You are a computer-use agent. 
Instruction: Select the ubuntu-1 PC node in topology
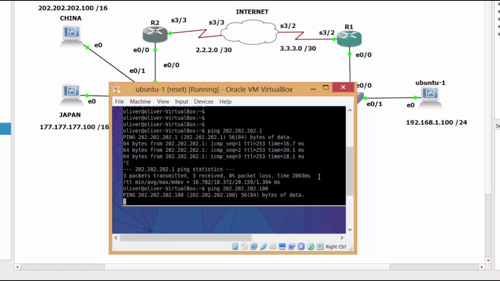click(430, 97)
